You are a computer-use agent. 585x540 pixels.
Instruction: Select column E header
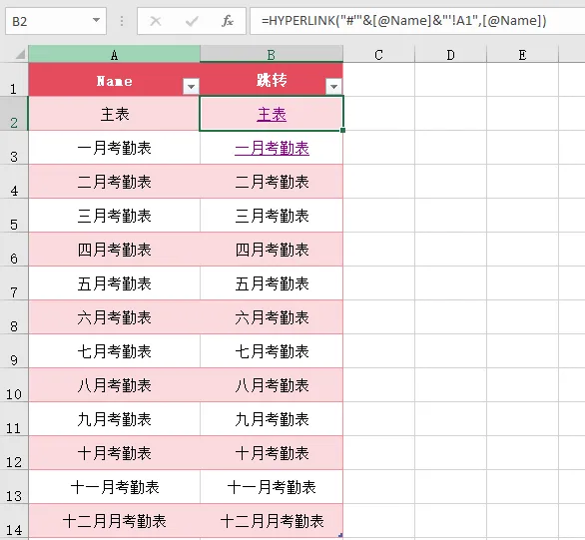pos(523,54)
